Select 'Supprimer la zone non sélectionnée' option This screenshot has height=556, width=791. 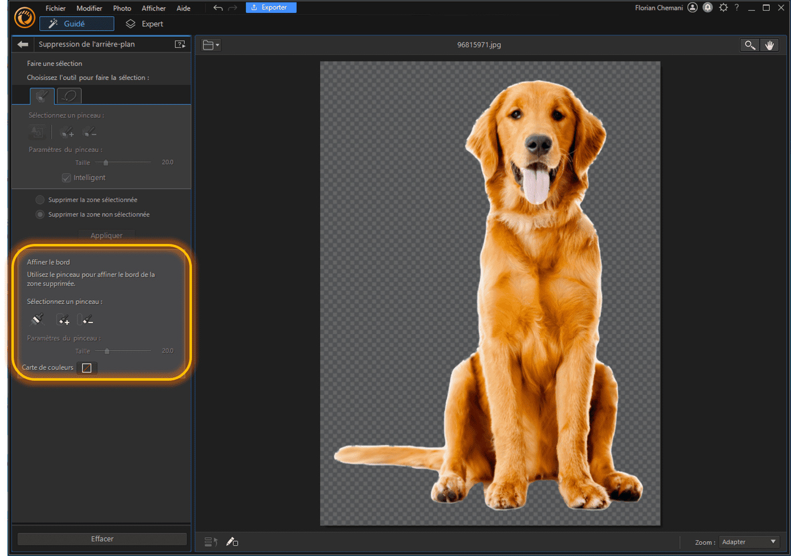click(40, 215)
